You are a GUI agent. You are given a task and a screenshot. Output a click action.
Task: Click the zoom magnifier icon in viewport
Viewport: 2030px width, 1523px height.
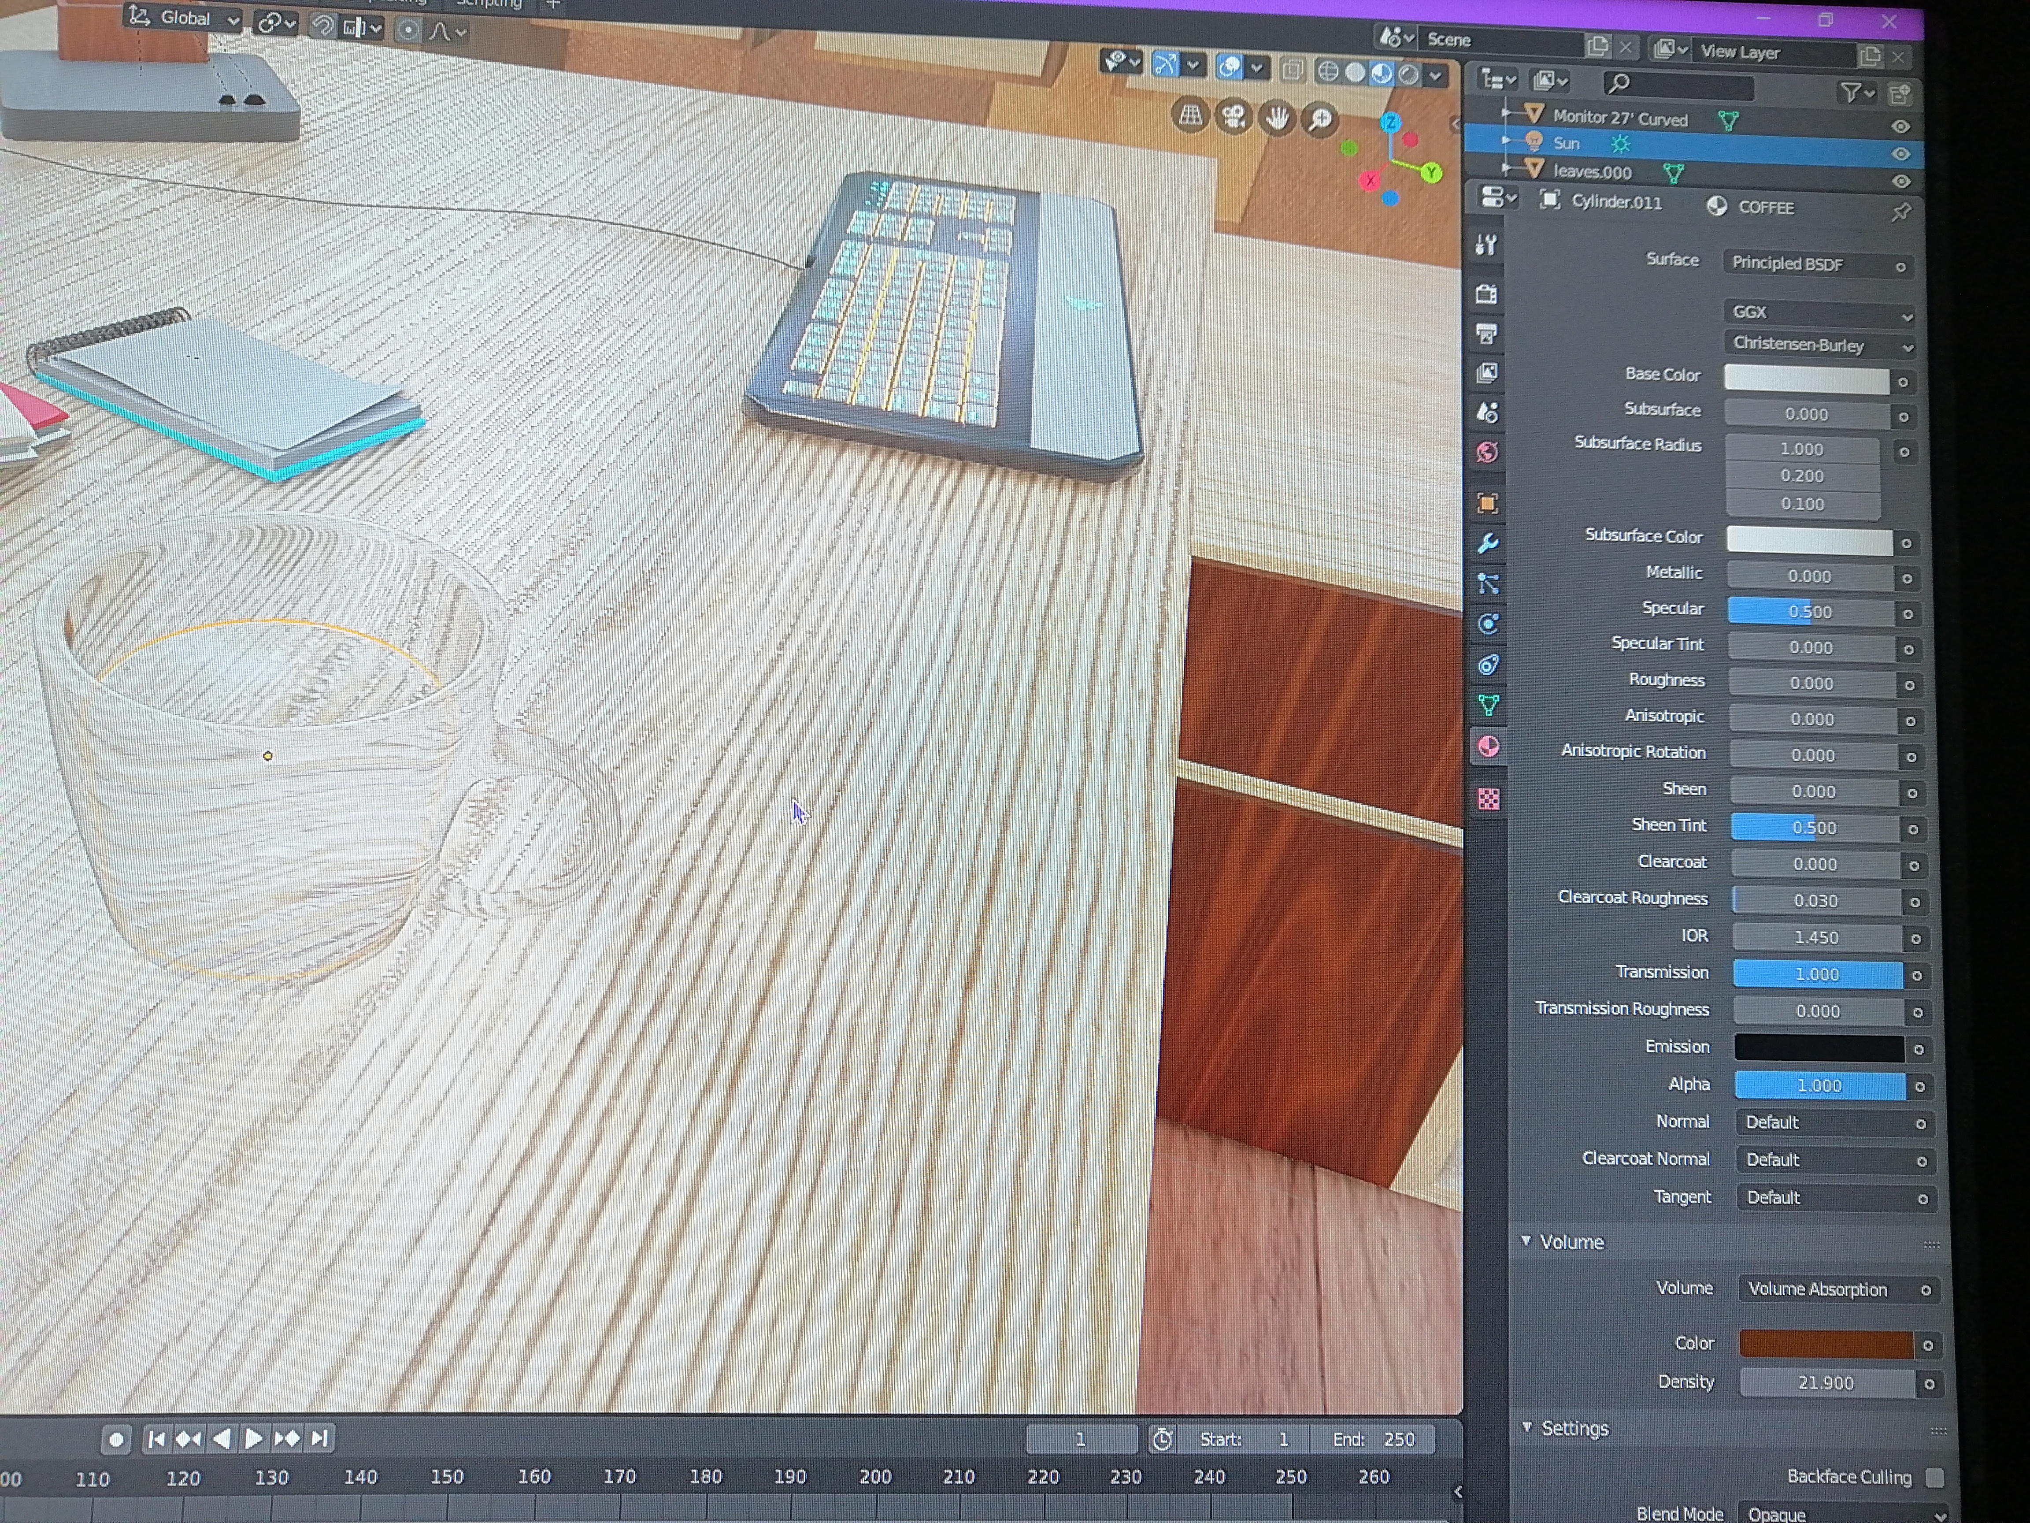point(1320,119)
